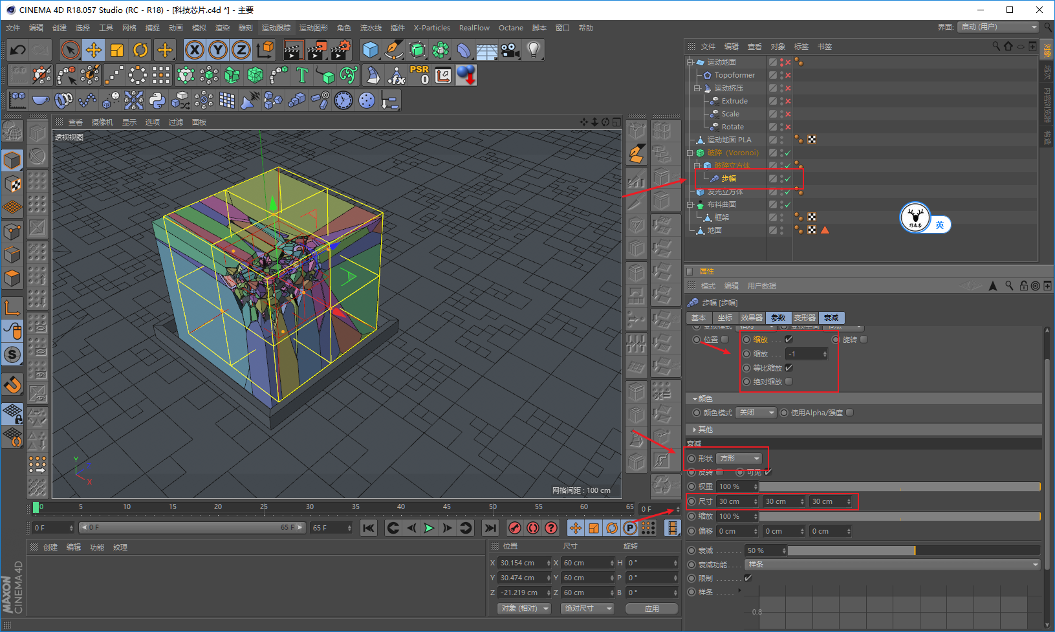
Task: Open the Octane menu
Action: tap(510, 28)
